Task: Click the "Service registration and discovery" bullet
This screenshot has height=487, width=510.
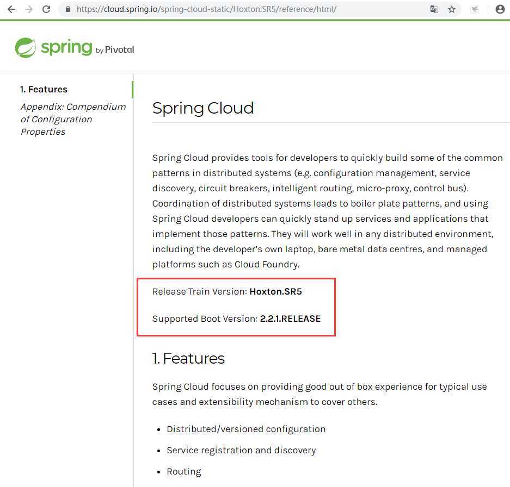Action: click(241, 450)
